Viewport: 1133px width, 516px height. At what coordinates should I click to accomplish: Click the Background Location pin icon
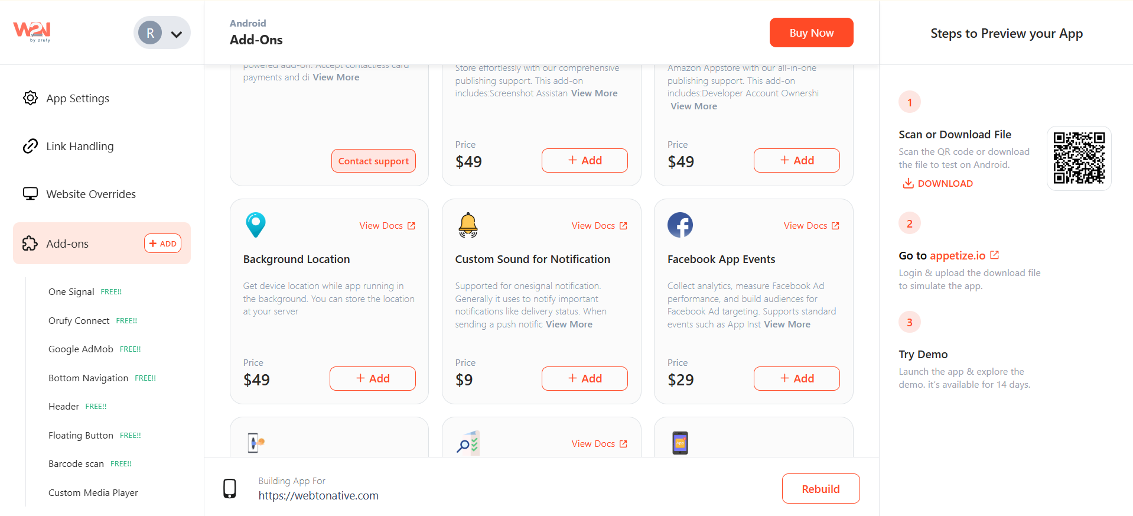point(256,225)
